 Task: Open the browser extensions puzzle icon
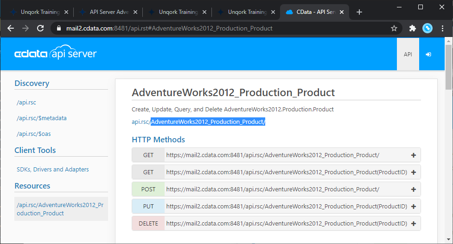(x=412, y=28)
